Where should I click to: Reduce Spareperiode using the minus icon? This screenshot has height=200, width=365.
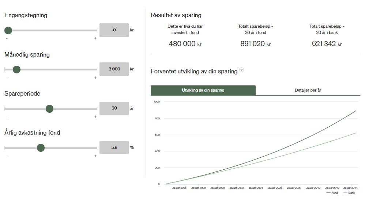pos(7,117)
